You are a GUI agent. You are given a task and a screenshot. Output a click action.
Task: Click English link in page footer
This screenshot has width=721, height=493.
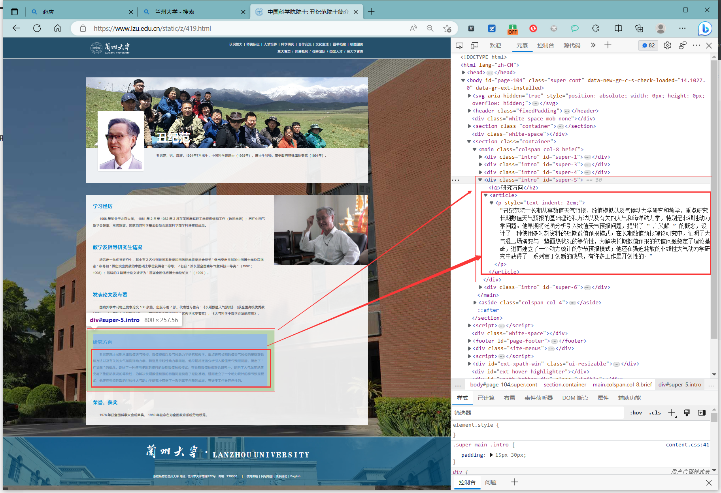click(x=295, y=476)
